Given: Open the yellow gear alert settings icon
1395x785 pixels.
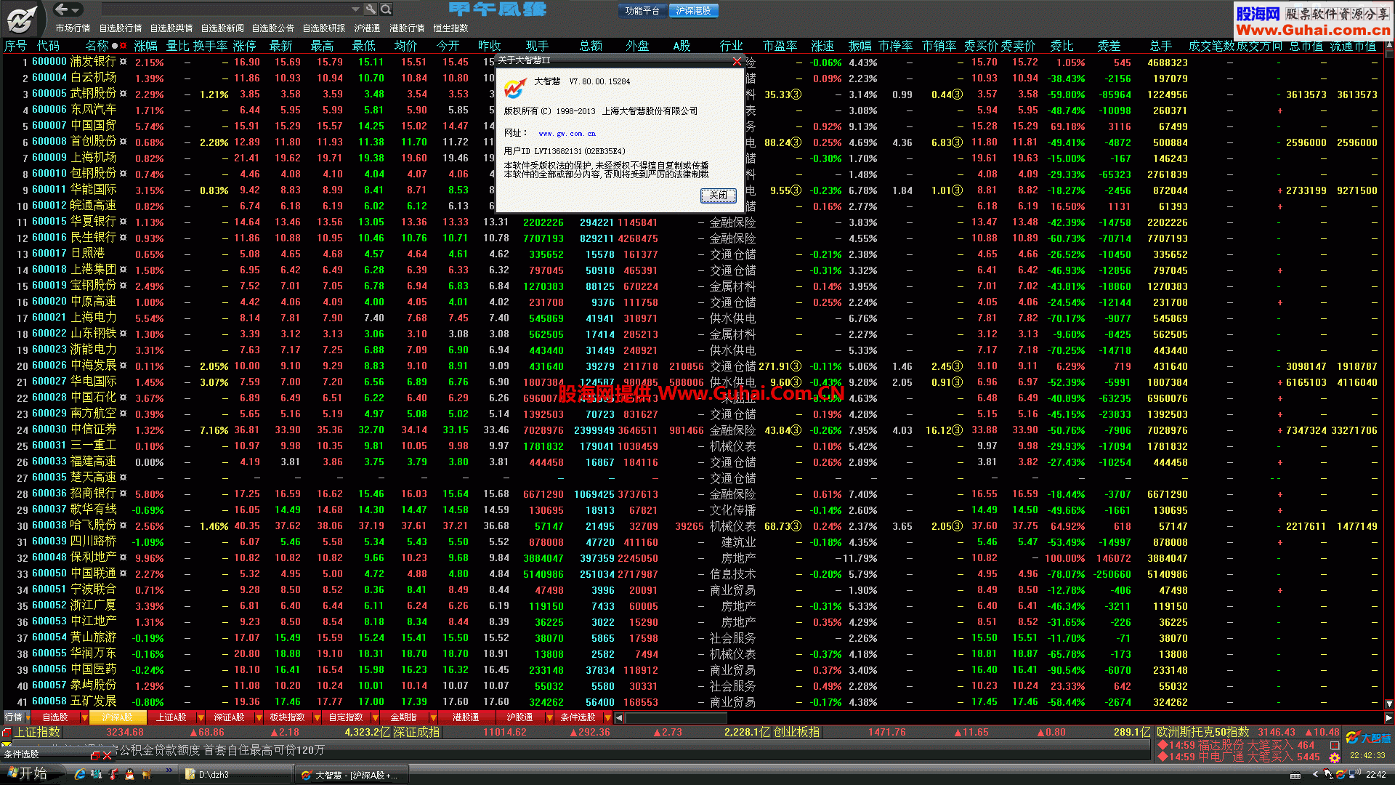Looking at the screenshot, I should 1335,757.
